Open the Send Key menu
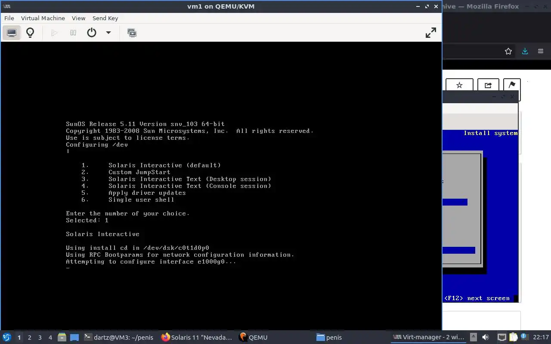 [x=105, y=18]
